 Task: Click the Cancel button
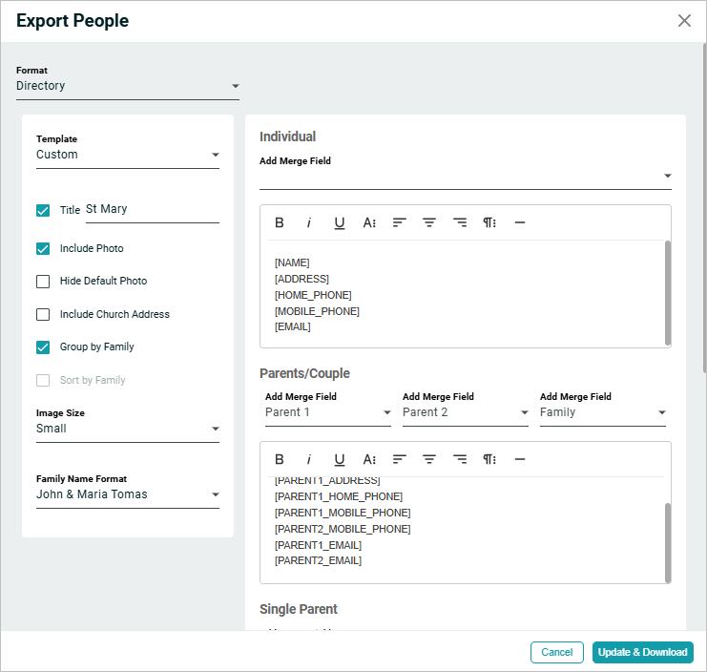point(557,652)
